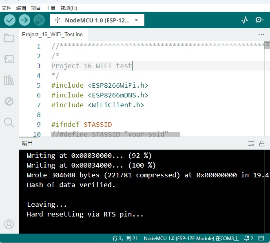270x243 pixels.
Task: Click the Verify checkmark button
Action: [10, 20]
